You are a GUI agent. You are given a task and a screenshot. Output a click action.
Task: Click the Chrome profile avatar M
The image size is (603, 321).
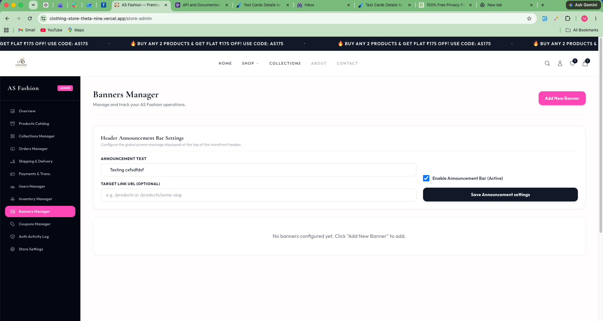click(584, 19)
